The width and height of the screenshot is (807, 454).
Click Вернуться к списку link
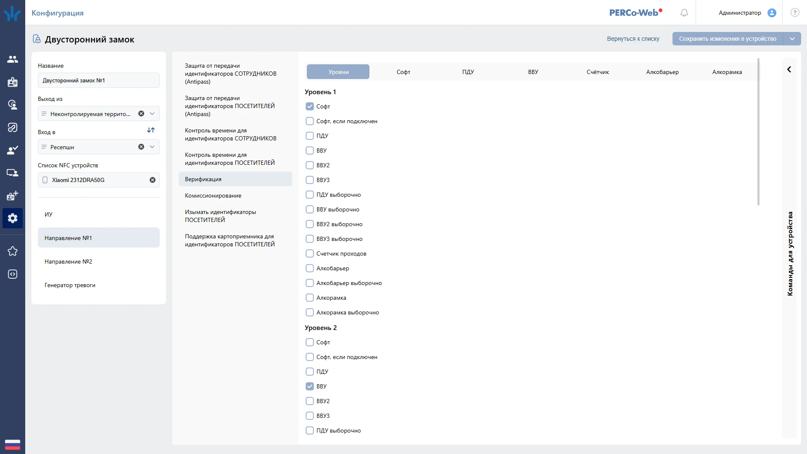click(633, 39)
